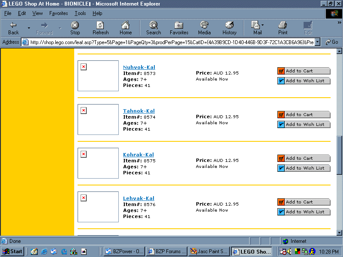
Task: Click the network connection tray icon
Action: pos(305,251)
